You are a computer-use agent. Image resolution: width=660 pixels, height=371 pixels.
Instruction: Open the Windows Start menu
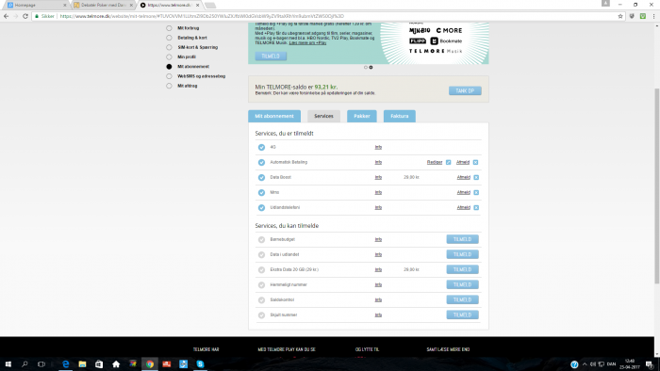click(x=8, y=363)
